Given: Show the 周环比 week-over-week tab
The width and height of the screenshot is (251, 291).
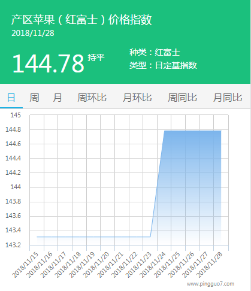Looking at the screenshot, I should (92, 98).
